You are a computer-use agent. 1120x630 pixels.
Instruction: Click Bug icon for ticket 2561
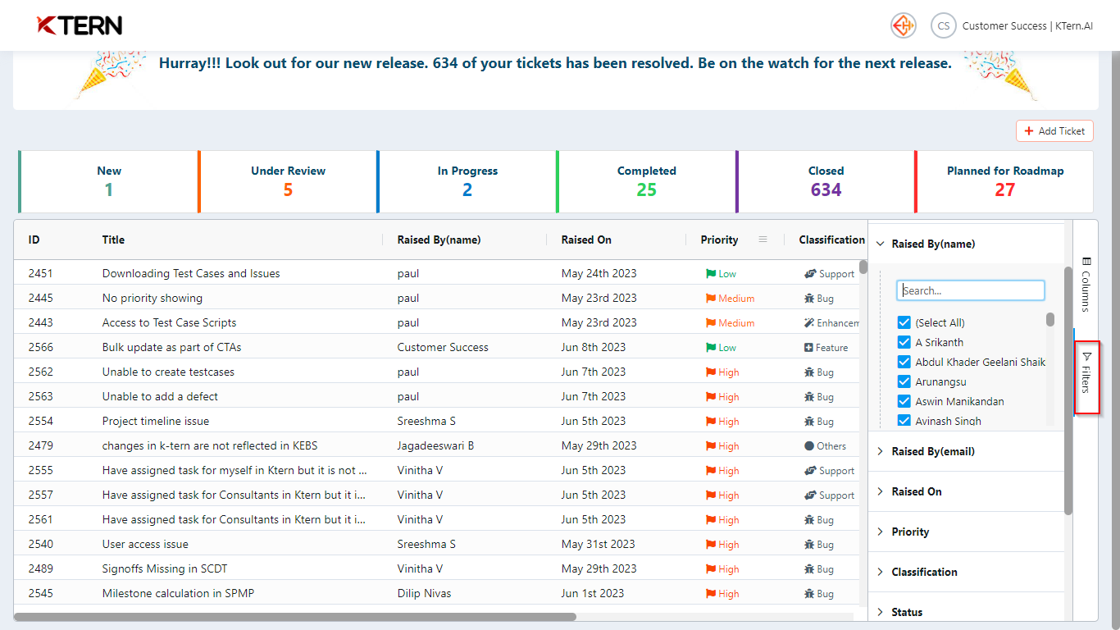coord(809,520)
